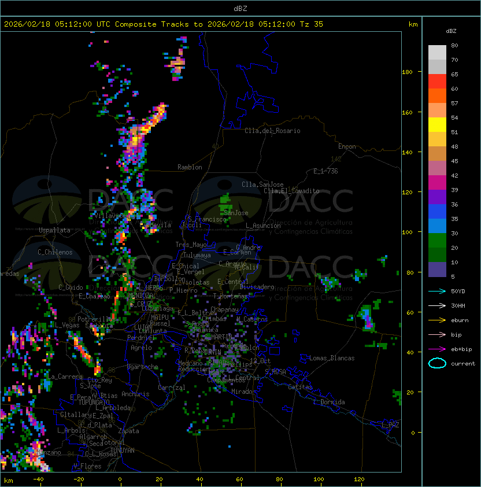Click the 'Potrerillos' map label
Screen dimensions: 481x487
pos(97,319)
